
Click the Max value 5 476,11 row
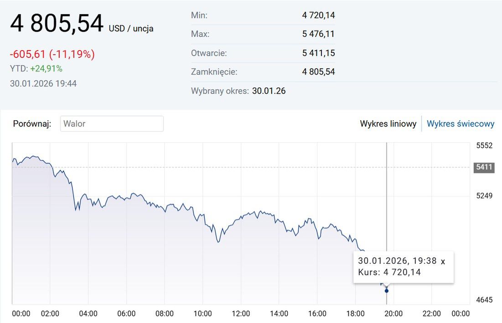(319, 34)
